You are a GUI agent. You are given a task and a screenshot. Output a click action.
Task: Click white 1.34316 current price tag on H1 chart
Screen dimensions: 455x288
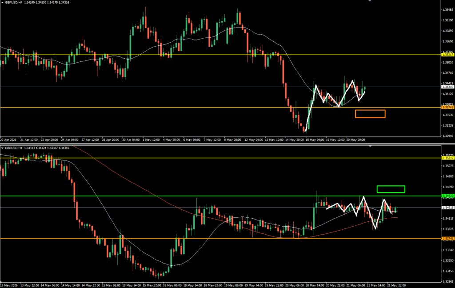pyautogui.click(x=447, y=208)
